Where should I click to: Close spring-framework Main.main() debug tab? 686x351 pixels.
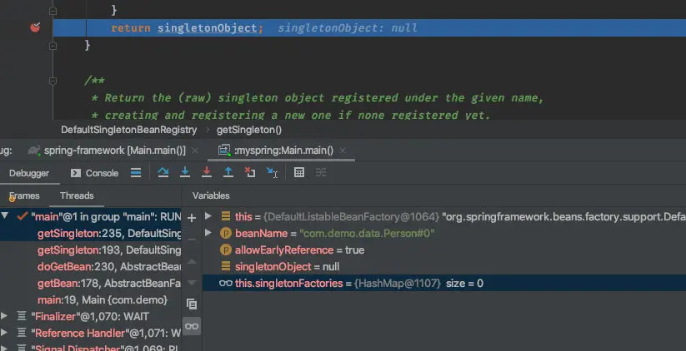(195, 151)
